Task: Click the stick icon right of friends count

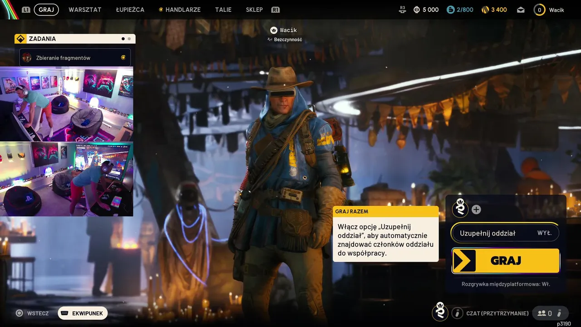Action: pos(560,313)
